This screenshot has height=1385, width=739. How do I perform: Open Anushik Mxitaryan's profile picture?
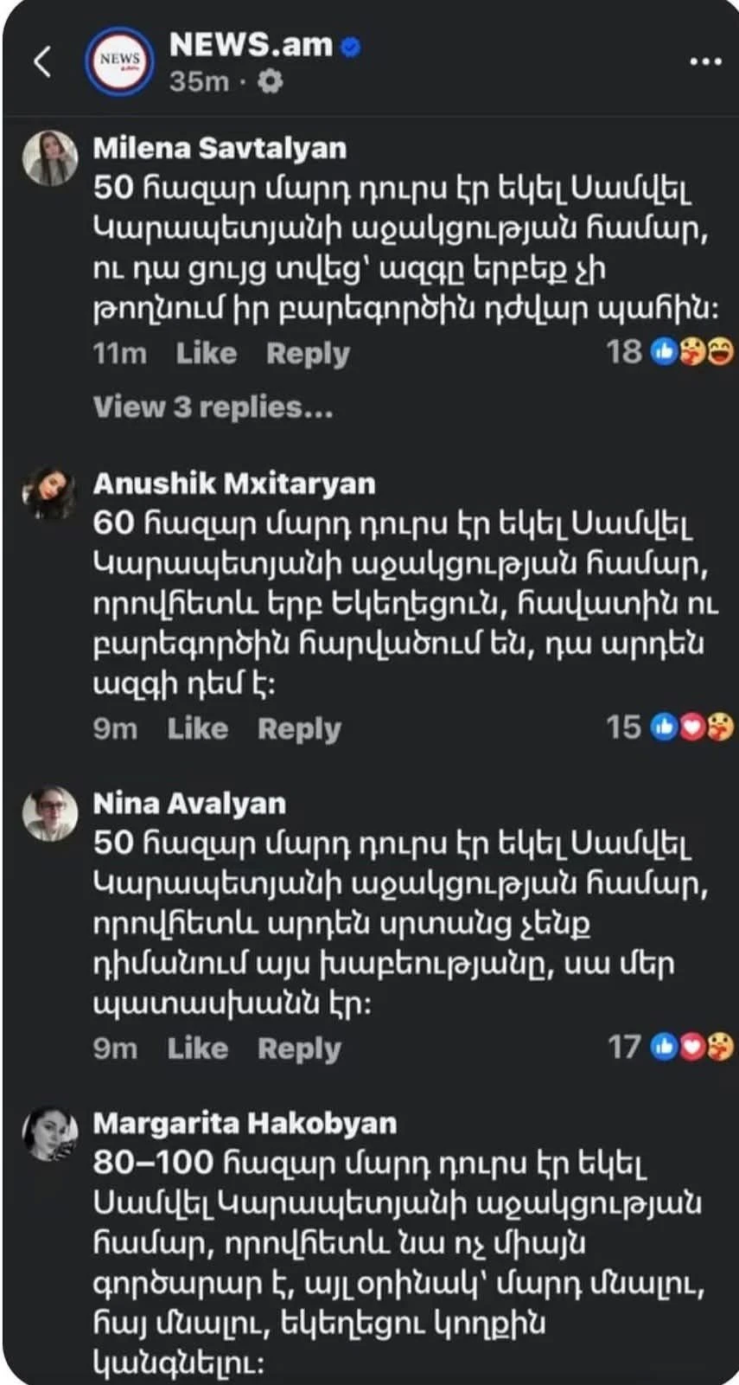50,492
